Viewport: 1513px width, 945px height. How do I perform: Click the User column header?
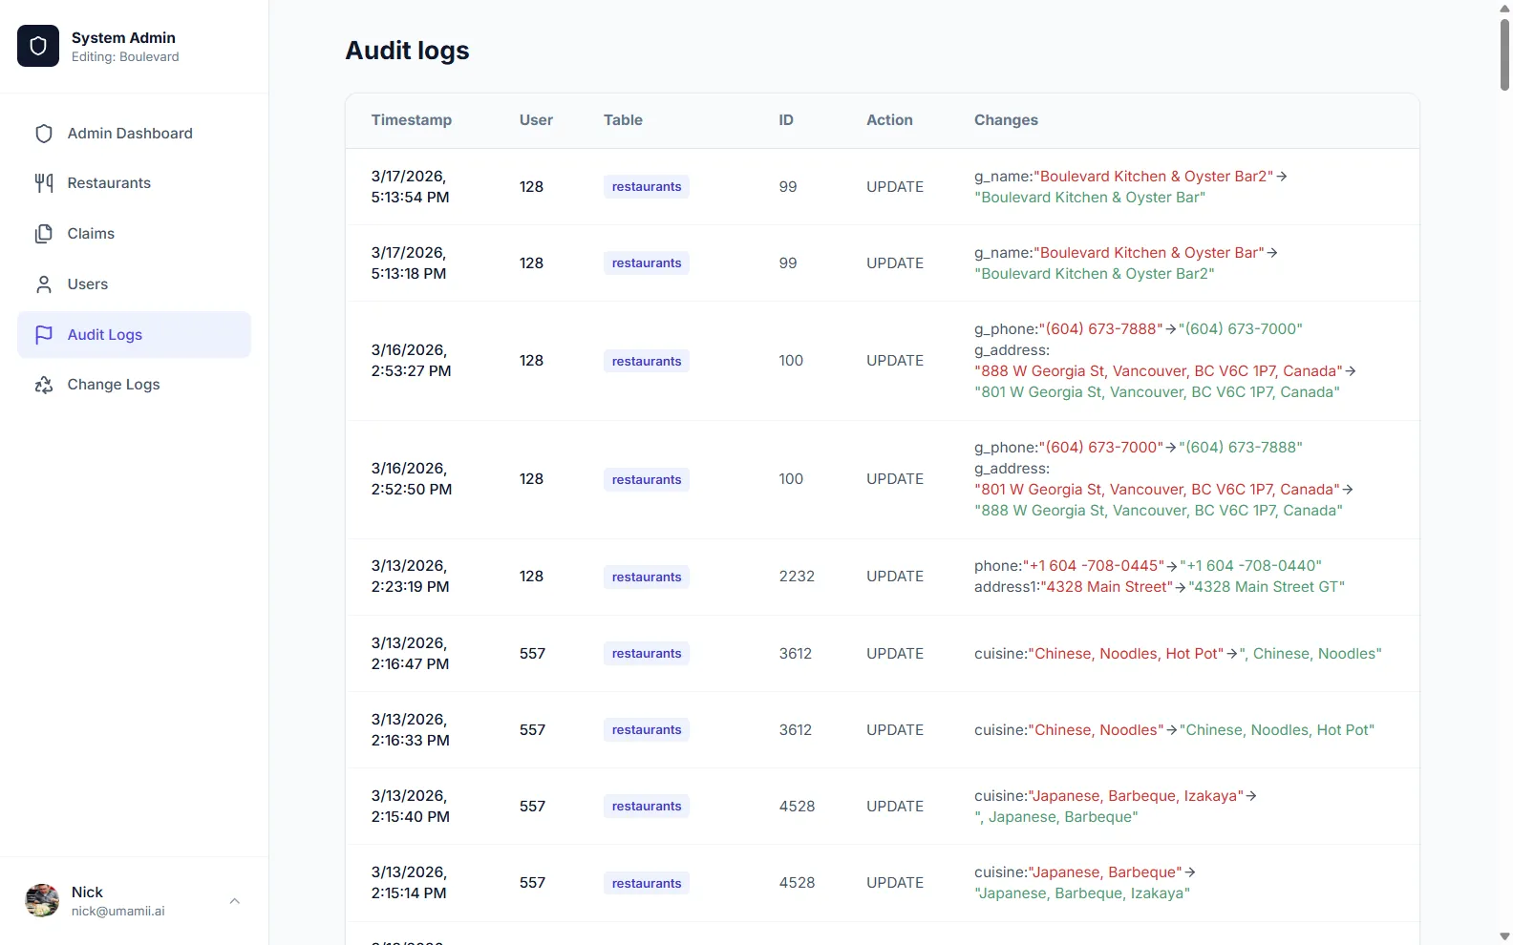click(536, 120)
